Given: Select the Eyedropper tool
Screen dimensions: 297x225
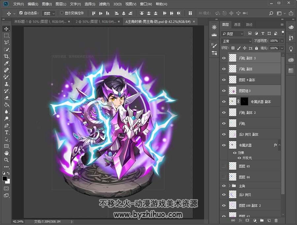Looking at the screenshot, I should click(6, 63).
